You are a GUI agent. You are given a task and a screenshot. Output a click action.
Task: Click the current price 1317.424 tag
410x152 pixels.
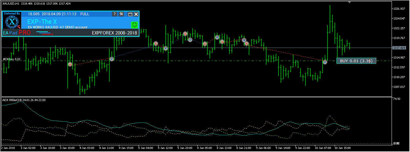click(x=399, y=48)
